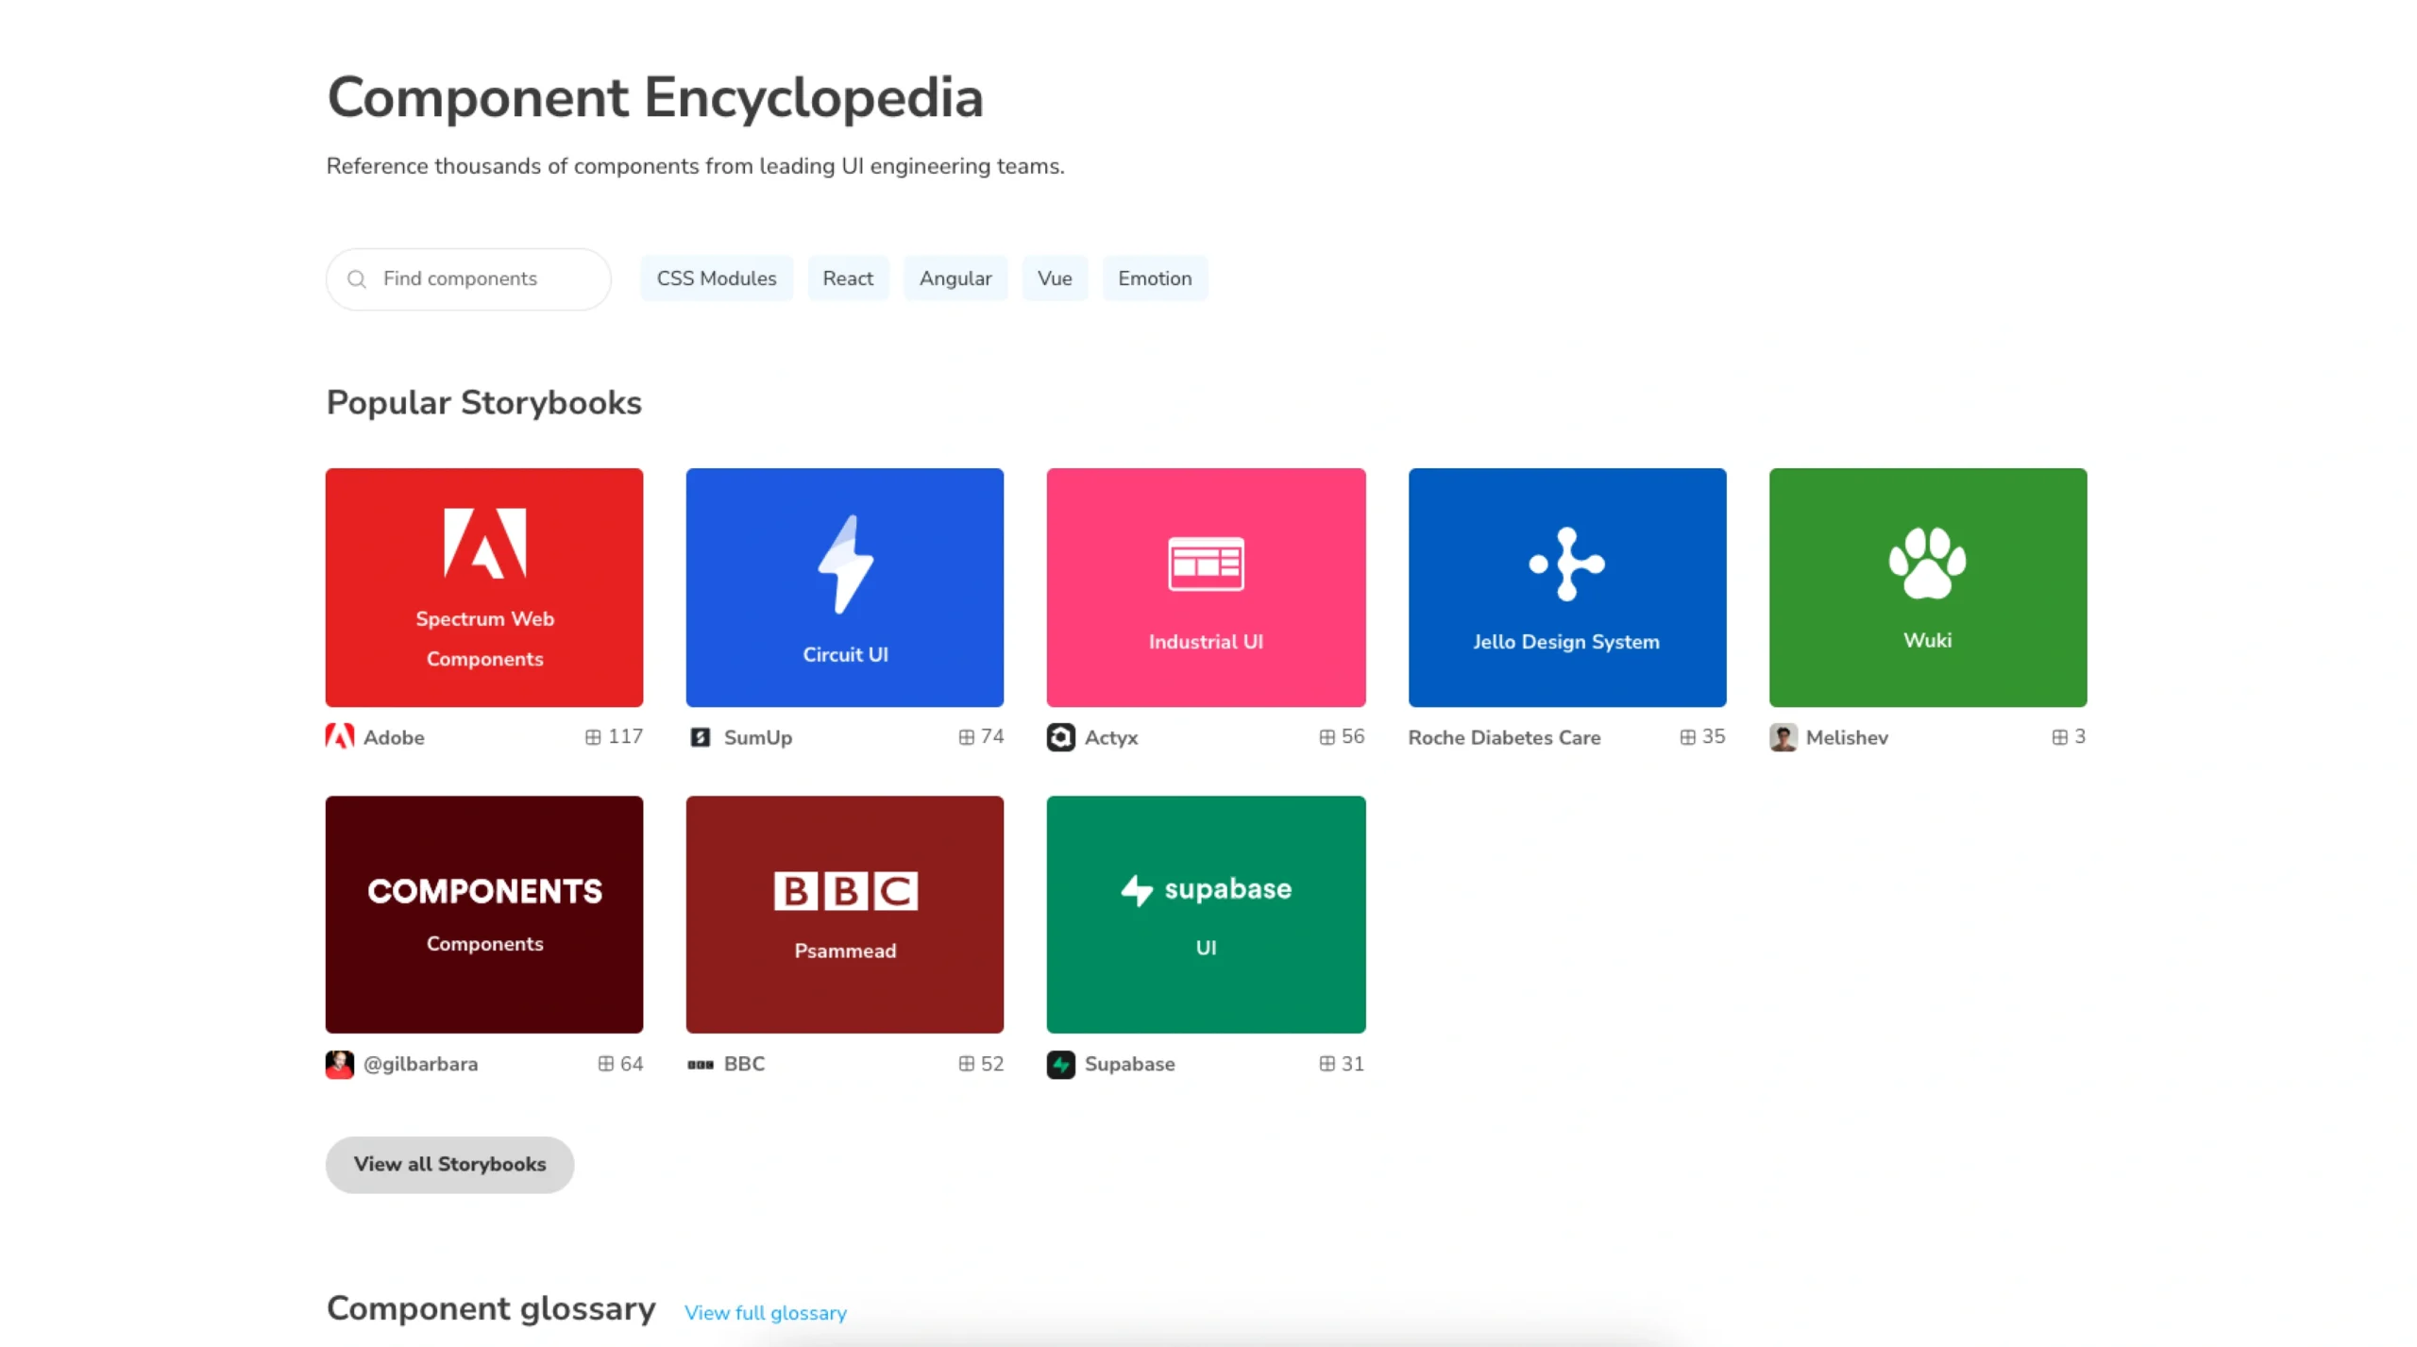Click the component count icon next to 31

coord(1327,1064)
